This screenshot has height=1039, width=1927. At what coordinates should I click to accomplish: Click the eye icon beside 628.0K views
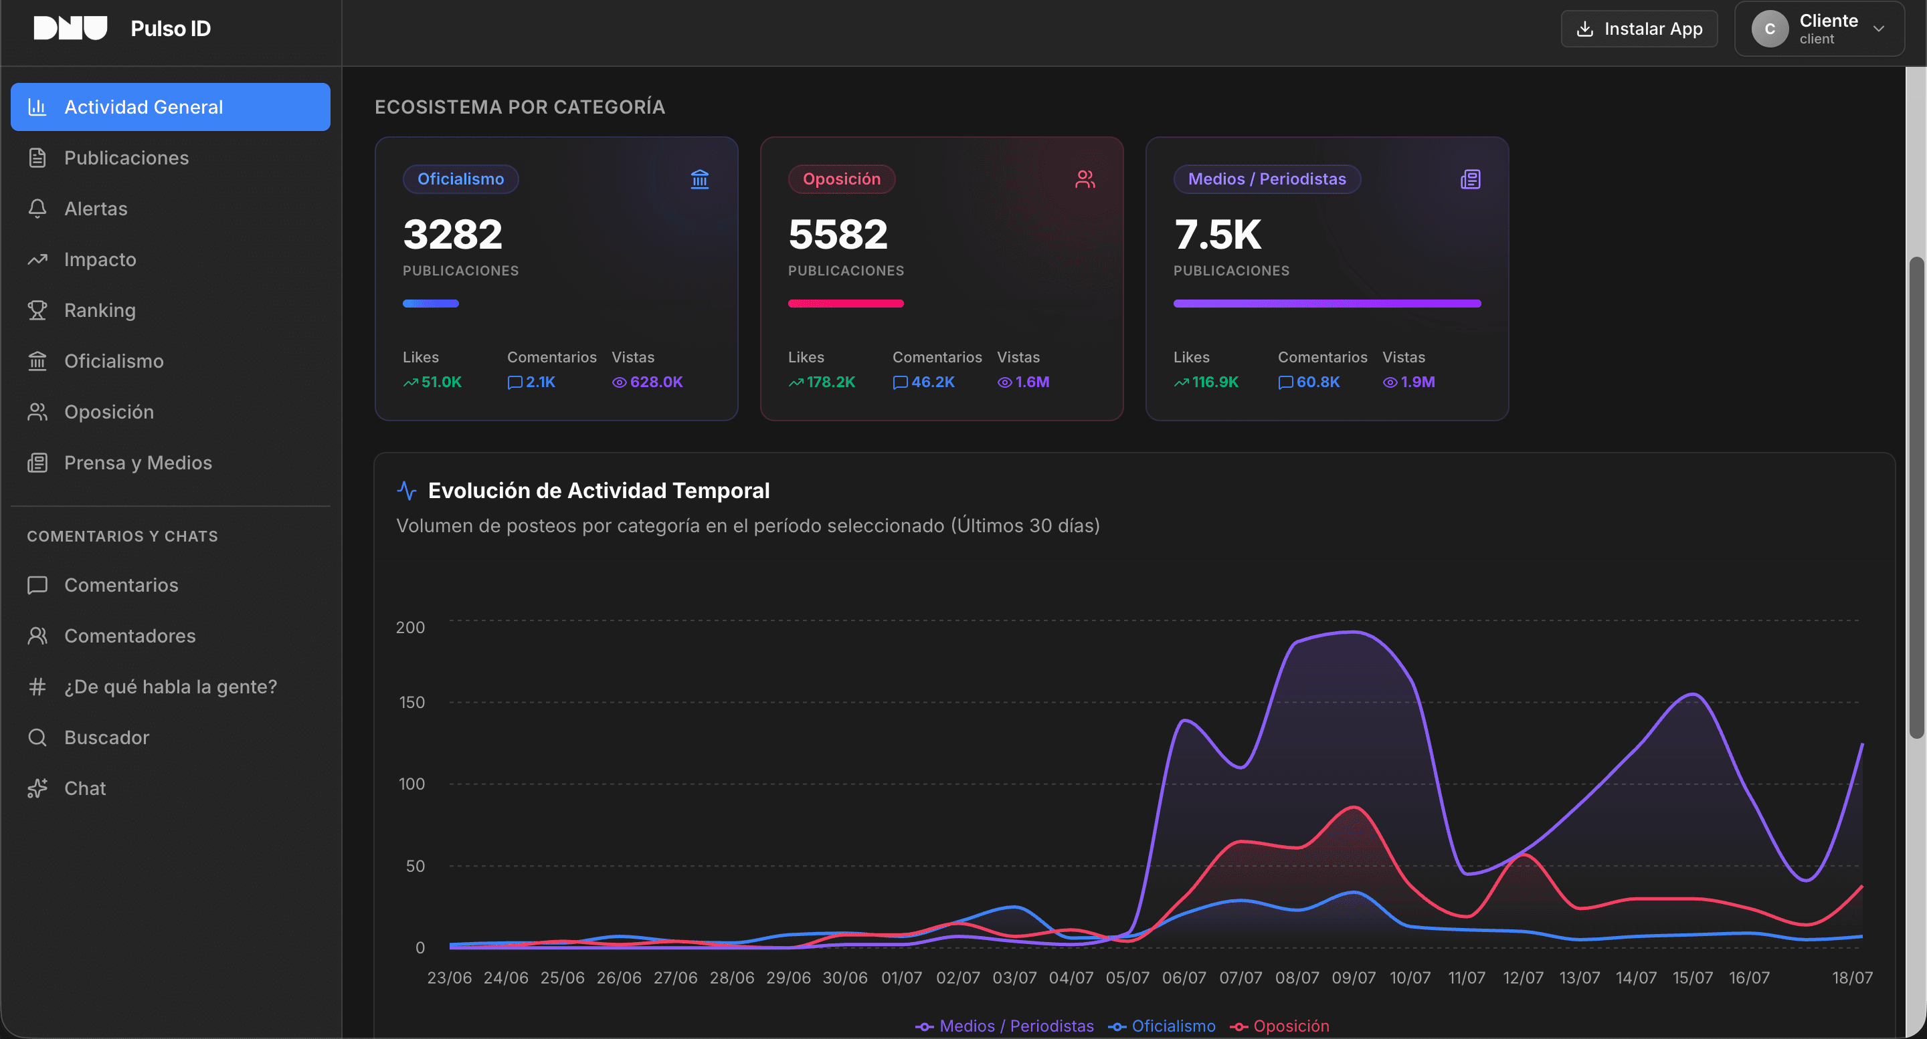coord(620,382)
